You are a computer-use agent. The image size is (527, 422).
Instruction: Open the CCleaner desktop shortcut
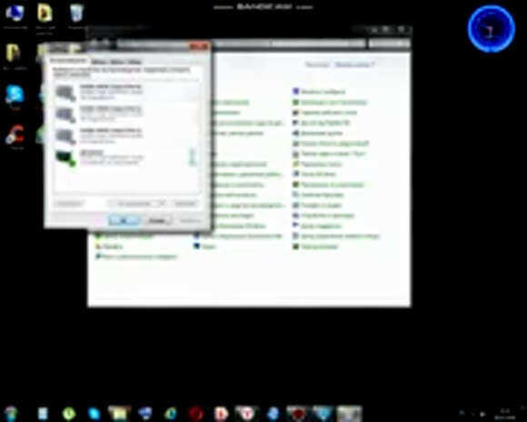[15, 135]
